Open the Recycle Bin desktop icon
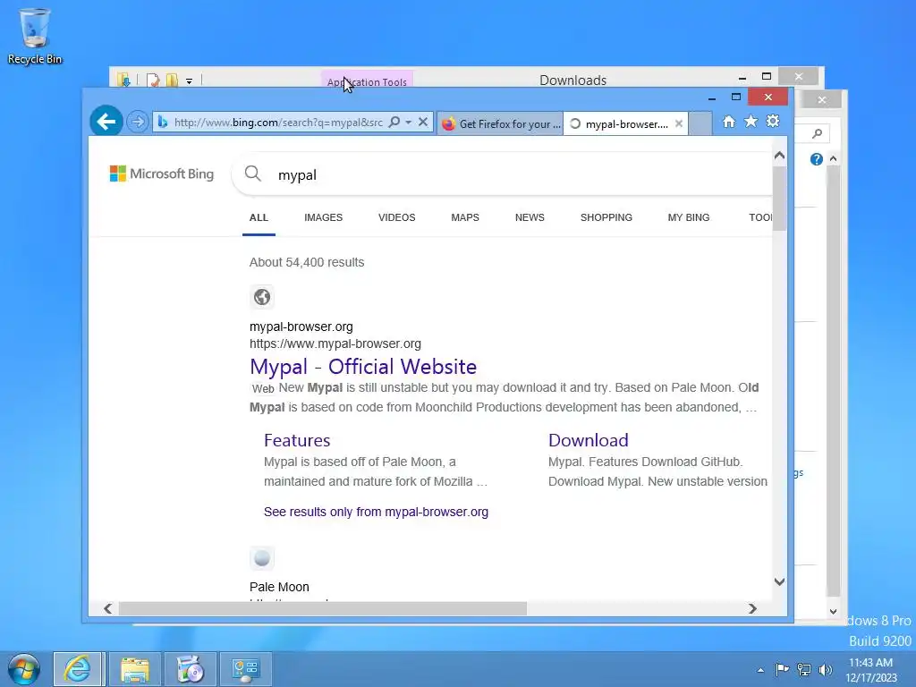The width and height of the screenshot is (916, 687). click(35, 35)
